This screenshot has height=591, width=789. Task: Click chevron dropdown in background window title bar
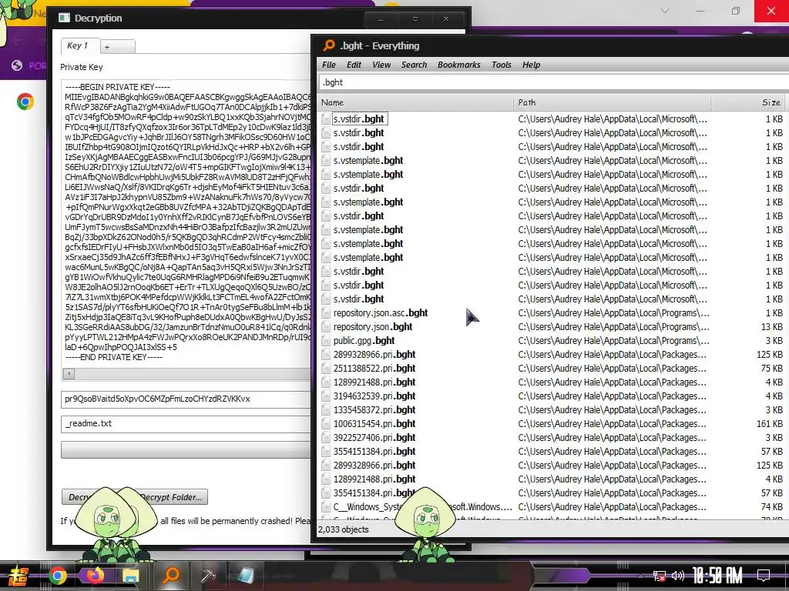[x=665, y=11]
